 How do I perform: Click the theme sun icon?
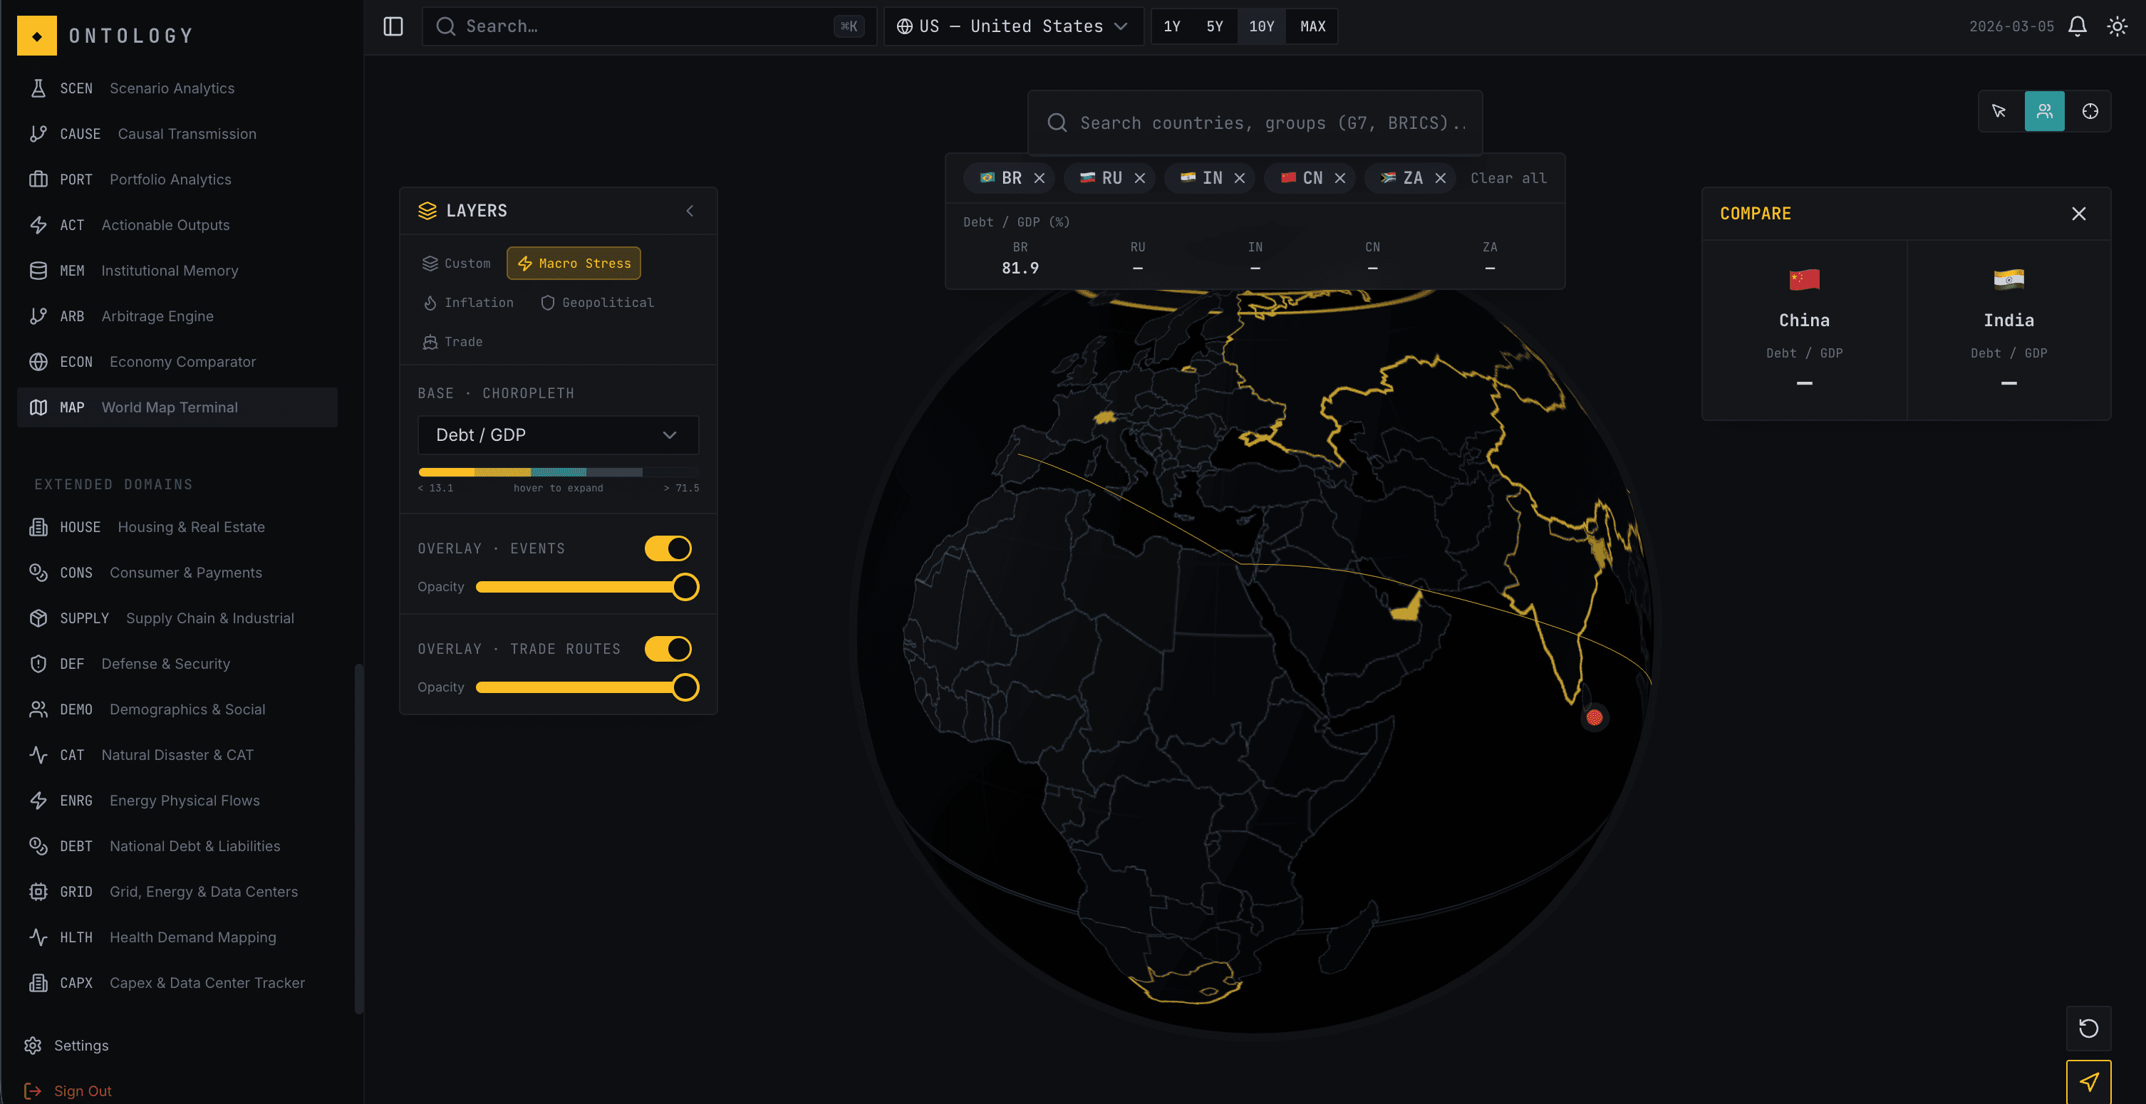pyautogui.click(x=2118, y=26)
